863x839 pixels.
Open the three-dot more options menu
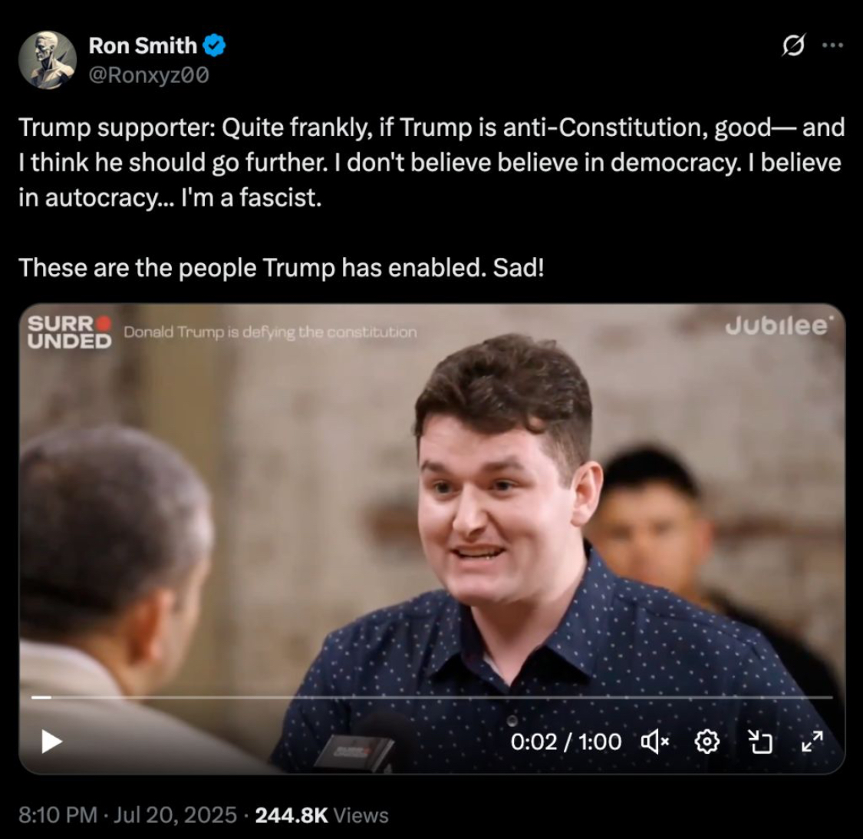coord(833,46)
